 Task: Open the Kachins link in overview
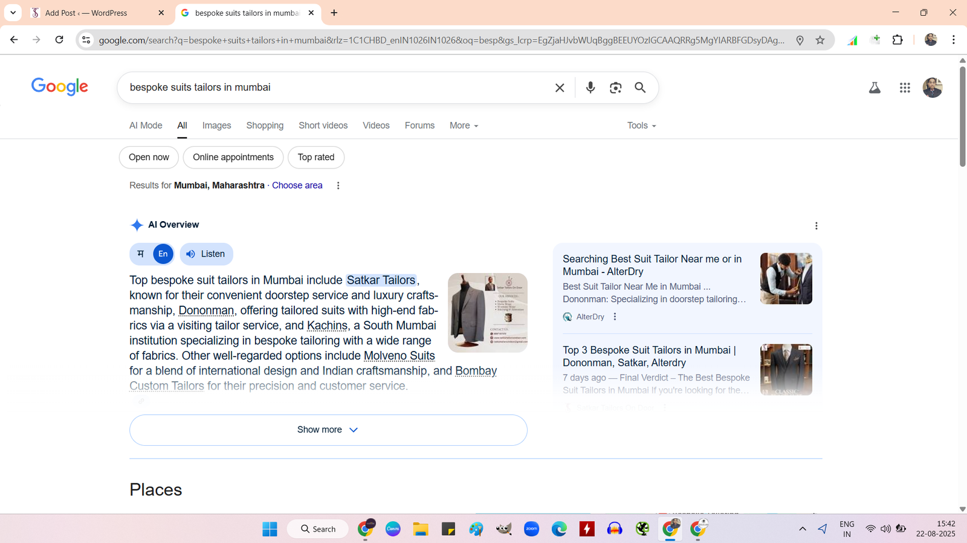point(327,326)
